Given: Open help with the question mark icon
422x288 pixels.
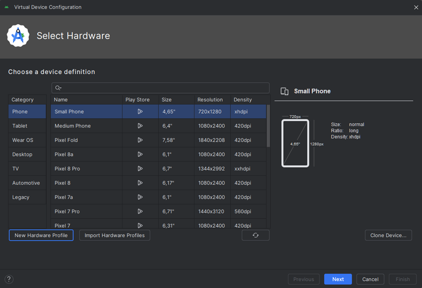Looking at the screenshot, I should (9, 279).
